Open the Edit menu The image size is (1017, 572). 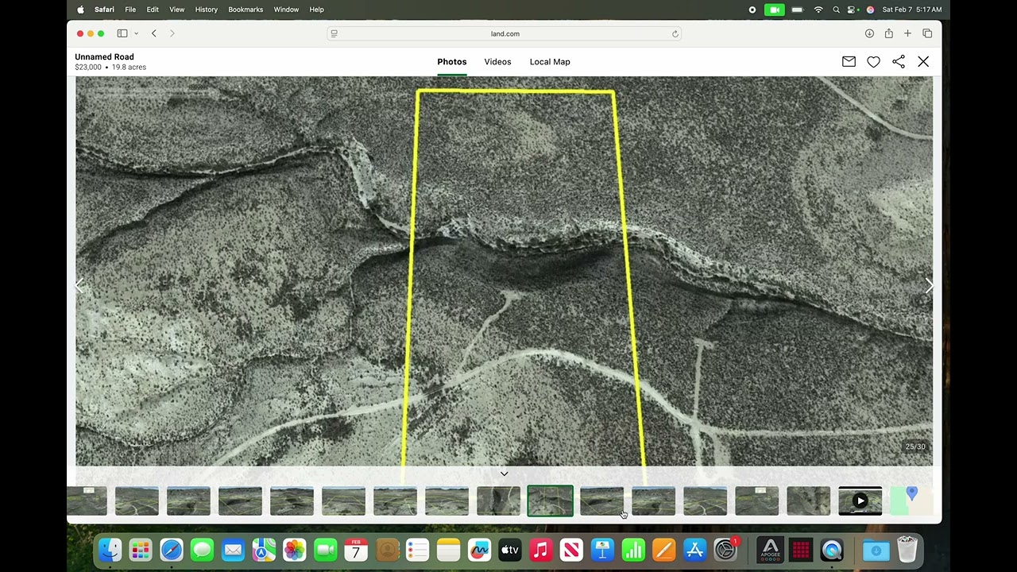[x=153, y=10]
